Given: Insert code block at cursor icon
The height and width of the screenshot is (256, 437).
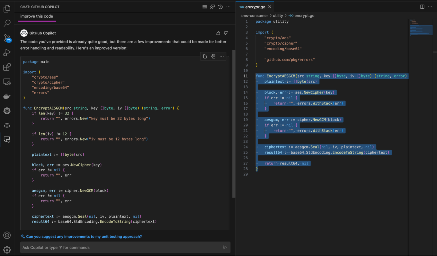Looking at the screenshot, I should coord(213,56).
